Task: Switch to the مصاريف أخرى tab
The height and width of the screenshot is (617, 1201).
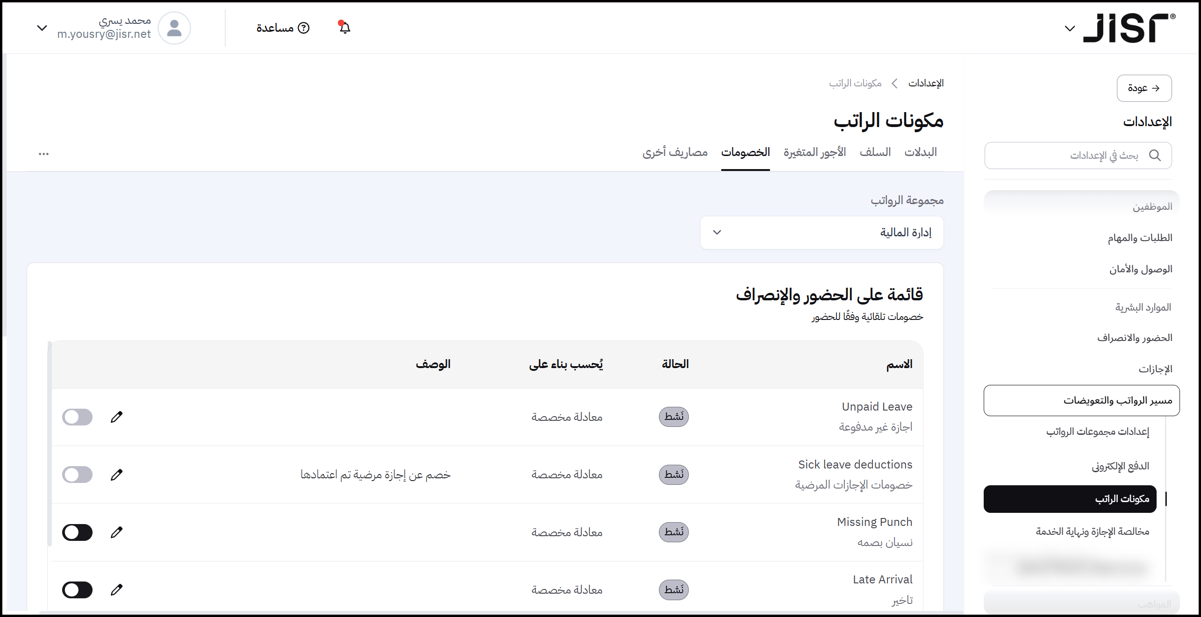Action: click(x=675, y=152)
